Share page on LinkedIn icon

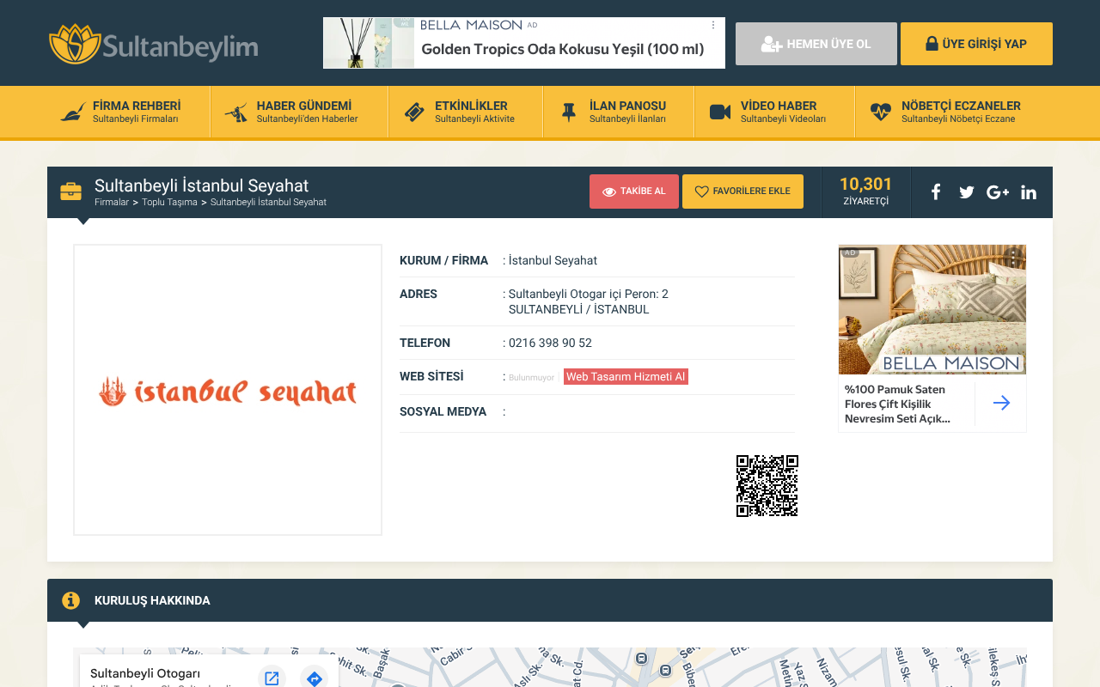pos(1029,192)
